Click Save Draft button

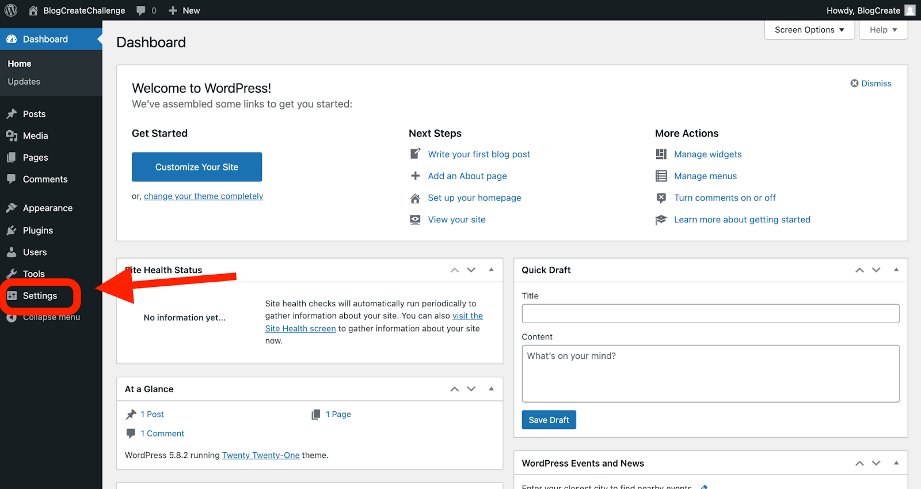[x=549, y=420]
